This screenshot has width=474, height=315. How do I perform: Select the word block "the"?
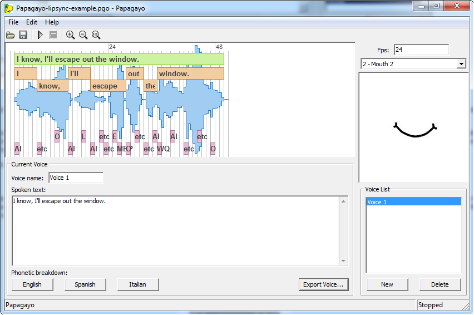click(151, 86)
